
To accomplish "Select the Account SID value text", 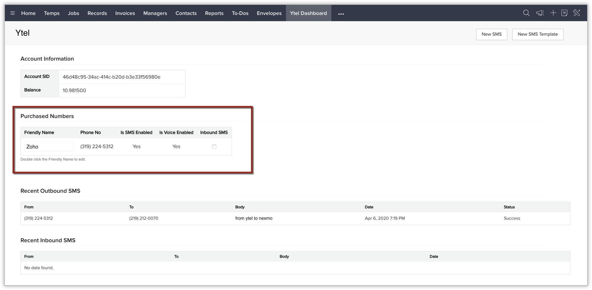I will [x=112, y=77].
